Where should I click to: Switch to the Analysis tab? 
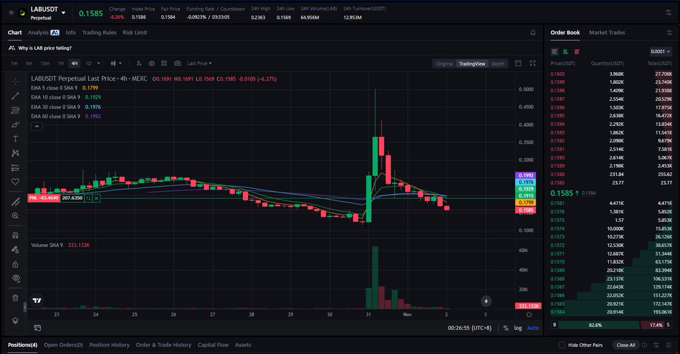pyautogui.click(x=44, y=33)
